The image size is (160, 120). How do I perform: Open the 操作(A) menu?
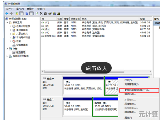click(20, 9)
